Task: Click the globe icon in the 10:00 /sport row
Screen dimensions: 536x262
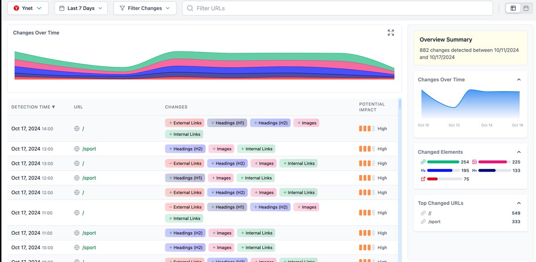Action: click(77, 247)
